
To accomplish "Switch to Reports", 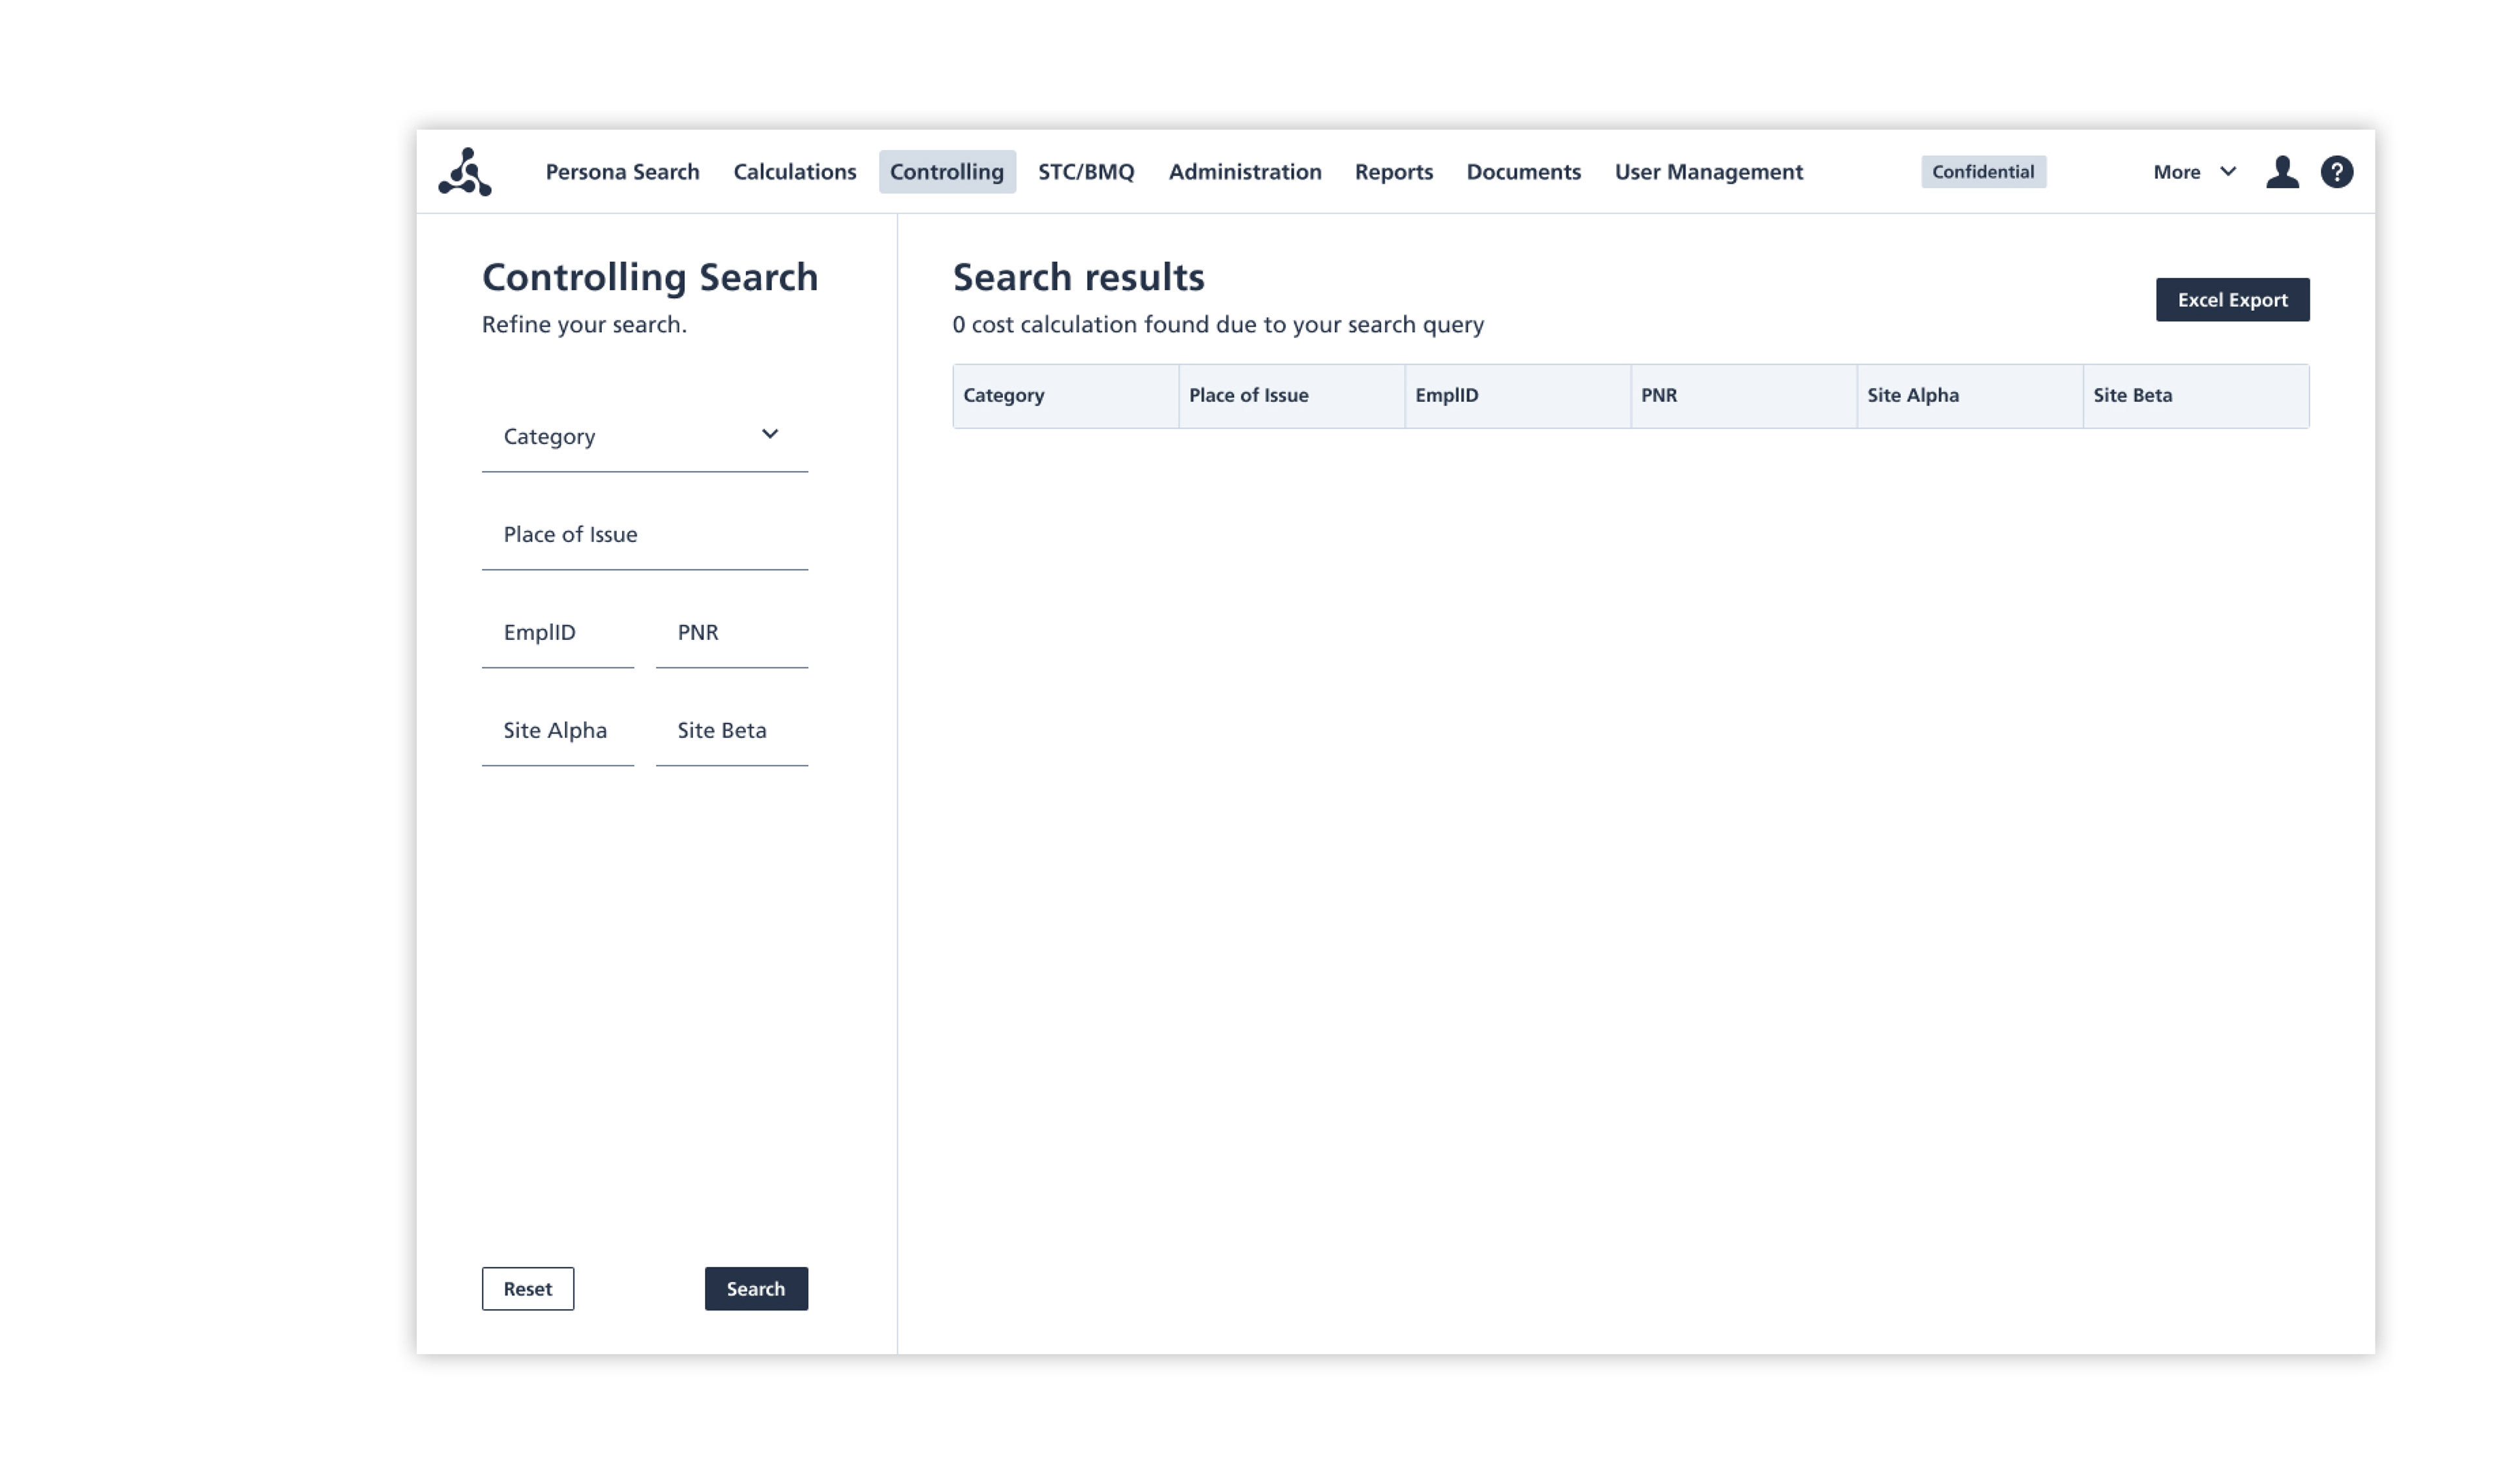I will coord(1392,172).
